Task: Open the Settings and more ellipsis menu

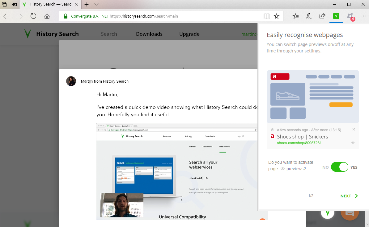Action: point(363,16)
